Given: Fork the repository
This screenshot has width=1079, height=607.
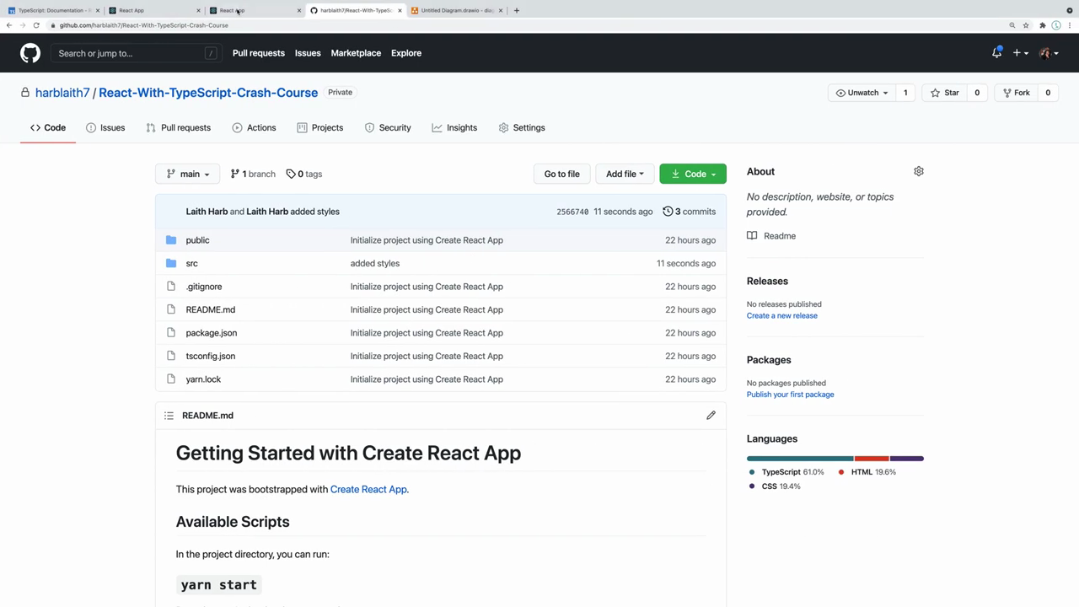Looking at the screenshot, I should coord(1015,93).
